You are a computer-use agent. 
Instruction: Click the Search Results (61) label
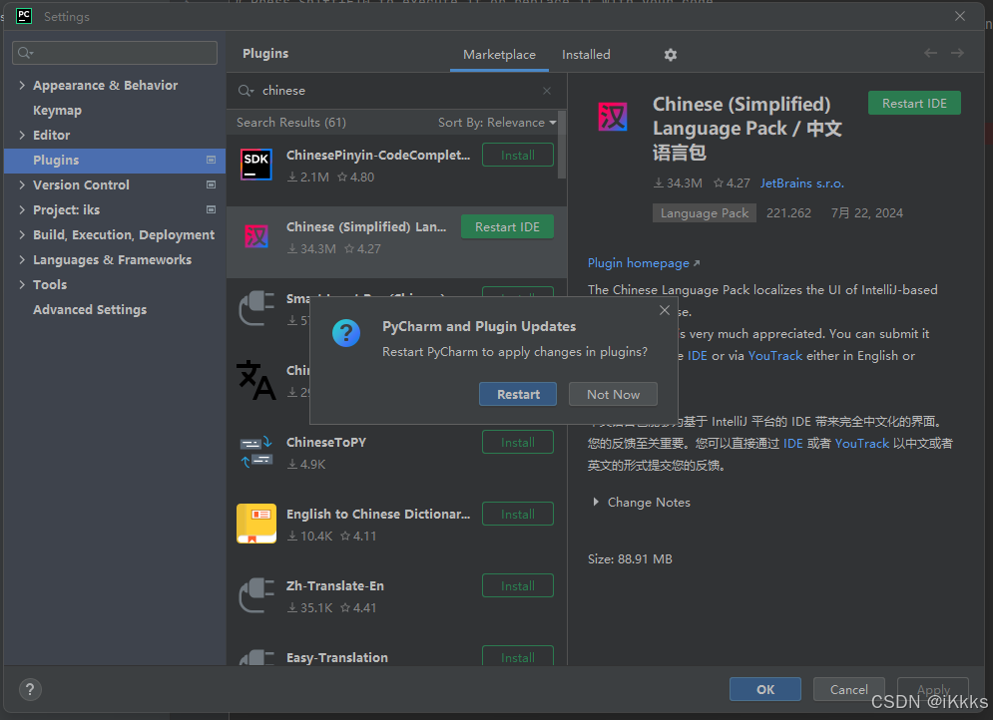(291, 122)
